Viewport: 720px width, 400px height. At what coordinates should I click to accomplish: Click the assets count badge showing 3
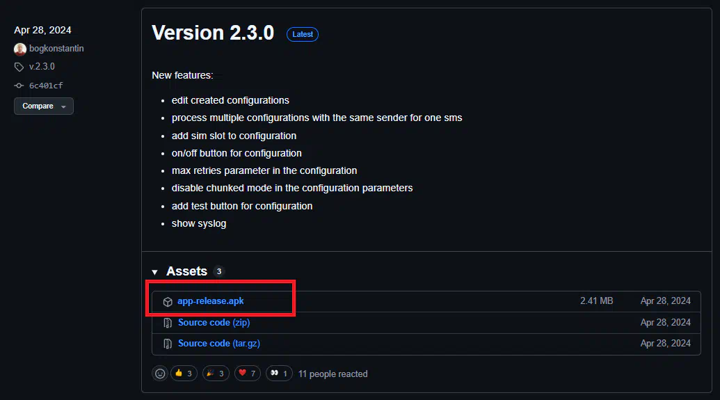[x=219, y=271]
